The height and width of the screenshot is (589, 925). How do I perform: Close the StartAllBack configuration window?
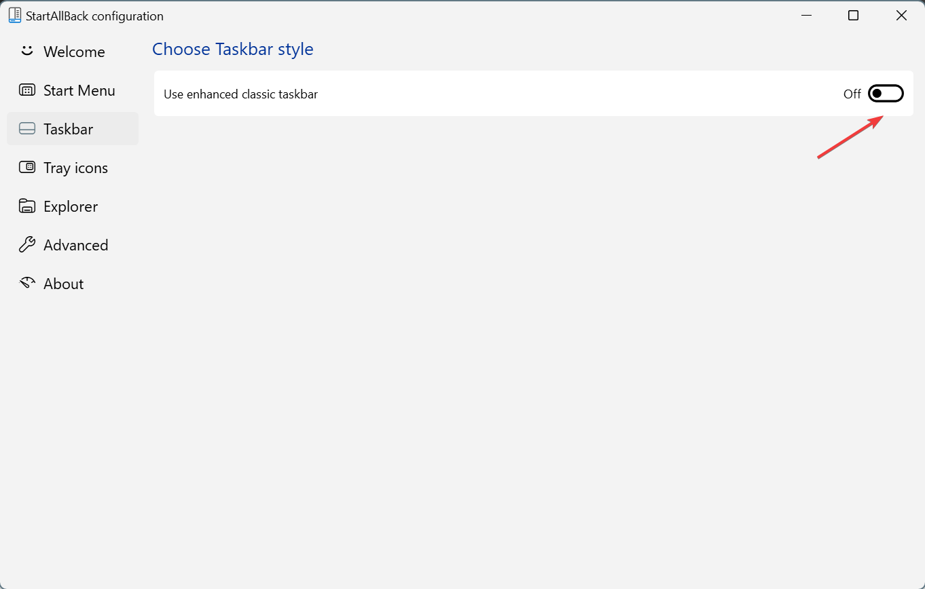coord(901,16)
